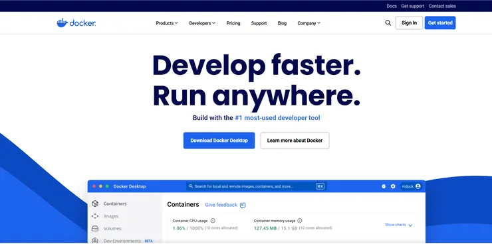Image resolution: width=492 pixels, height=244 pixels.
Task: Select Containers in Docker Desktop sidebar
Action: coord(115,204)
